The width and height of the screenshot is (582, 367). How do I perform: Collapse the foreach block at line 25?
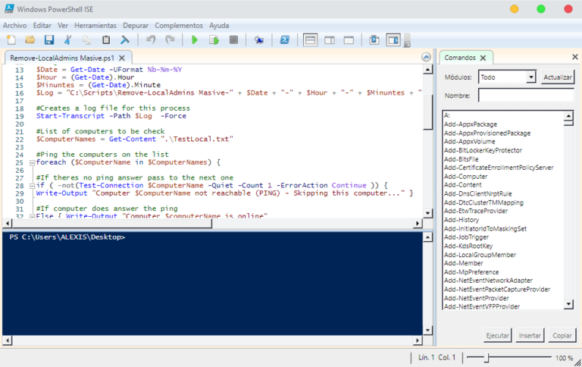tap(32, 163)
